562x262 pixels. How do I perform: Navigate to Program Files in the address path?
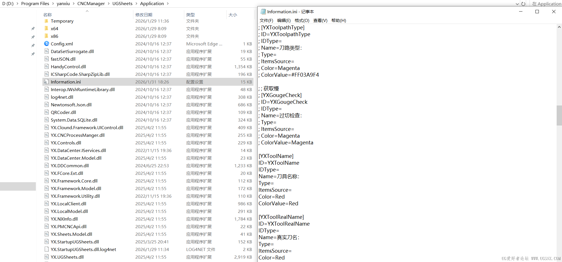[35, 4]
